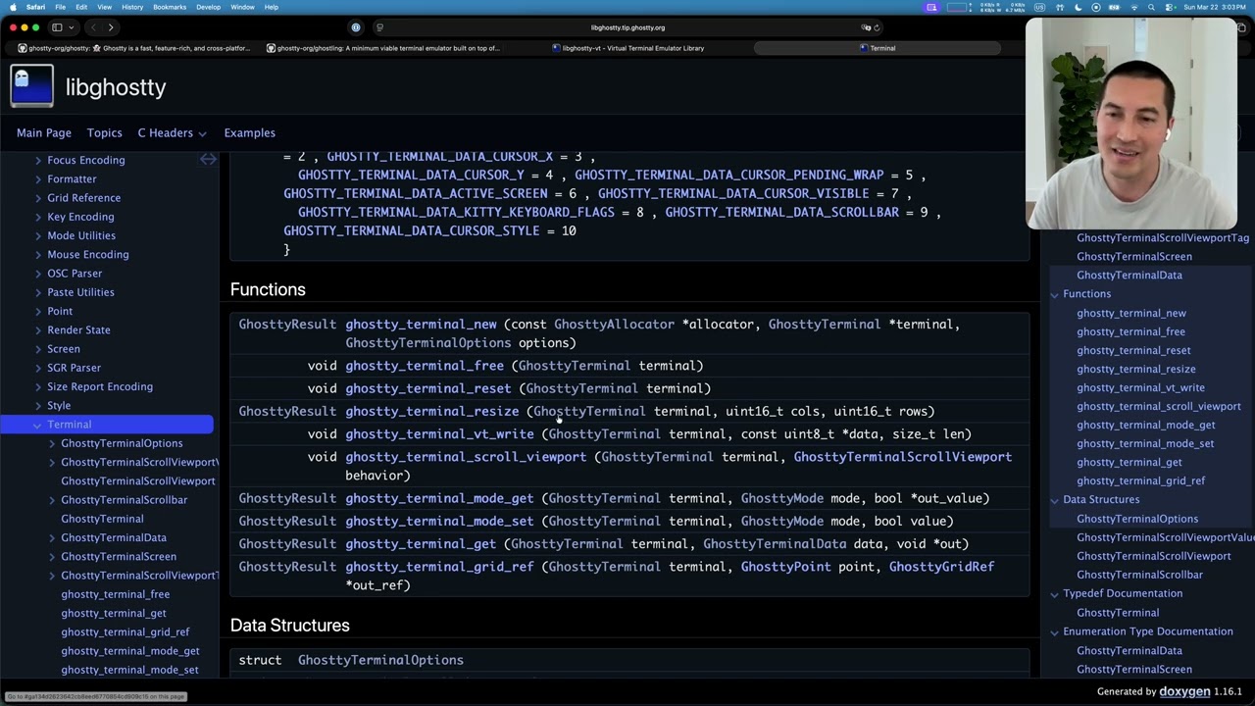Expand the Focus Encoding tree arrow

click(38, 160)
